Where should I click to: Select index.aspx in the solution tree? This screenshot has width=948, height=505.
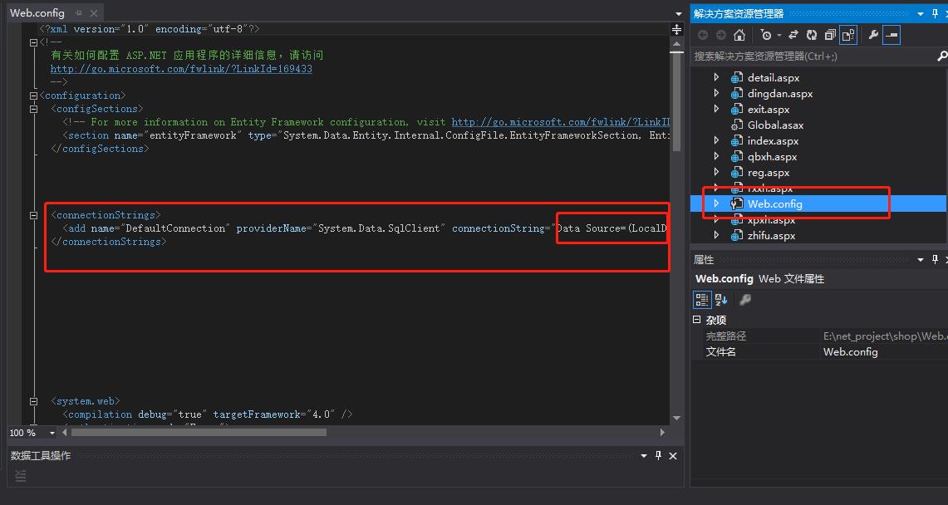point(774,140)
